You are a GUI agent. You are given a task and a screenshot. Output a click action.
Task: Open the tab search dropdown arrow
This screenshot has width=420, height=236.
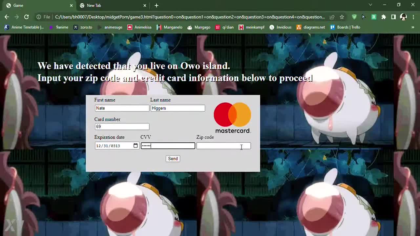click(x=370, y=5)
